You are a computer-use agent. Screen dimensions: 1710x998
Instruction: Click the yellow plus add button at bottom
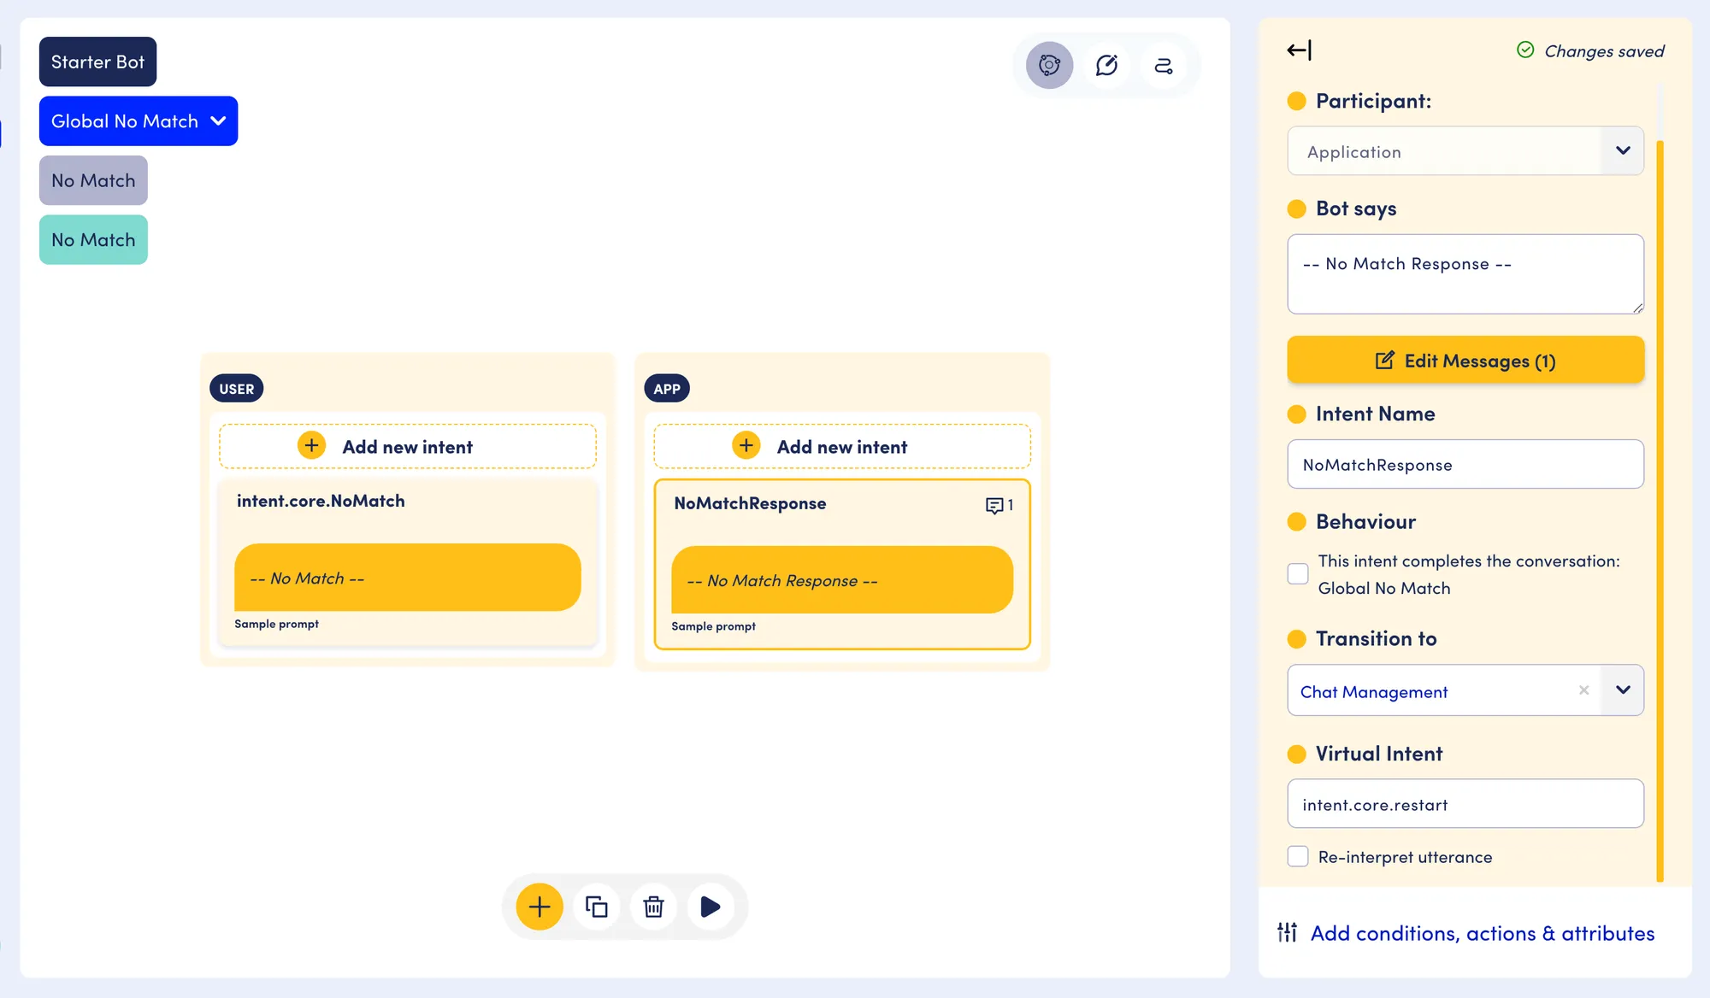(x=540, y=907)
